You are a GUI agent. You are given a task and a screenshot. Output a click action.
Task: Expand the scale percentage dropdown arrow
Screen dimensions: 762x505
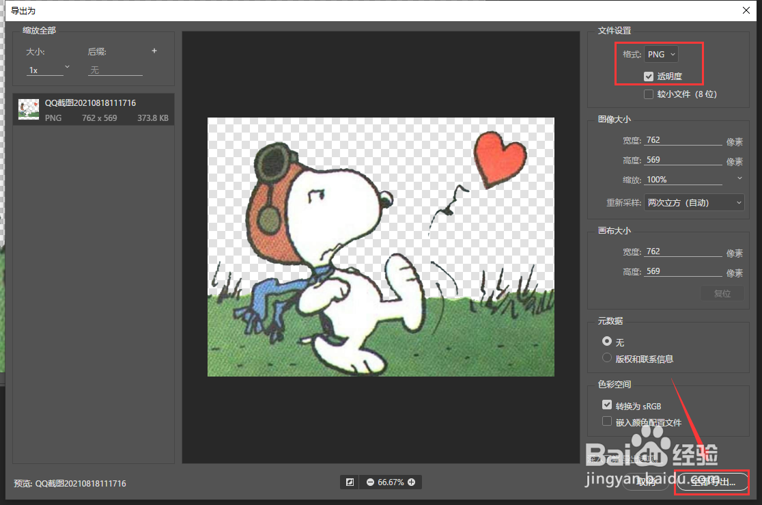[x=739, y=178]
